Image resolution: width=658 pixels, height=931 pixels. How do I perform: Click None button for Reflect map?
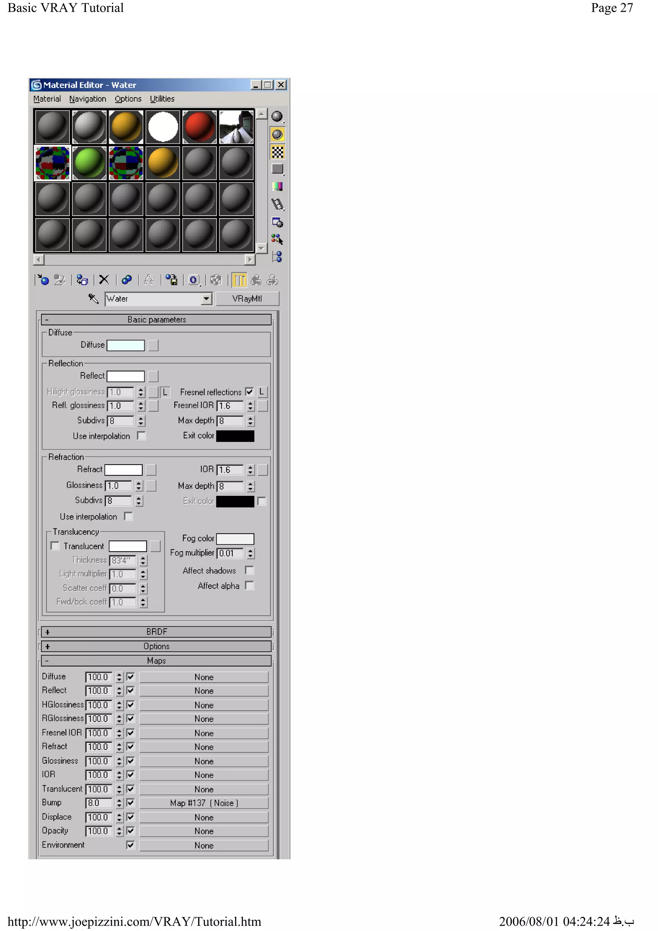click(x=204, y=691)
